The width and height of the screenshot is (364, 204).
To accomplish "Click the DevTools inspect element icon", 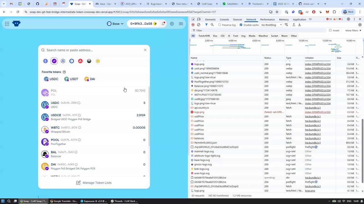I will [x=193, y=19].
